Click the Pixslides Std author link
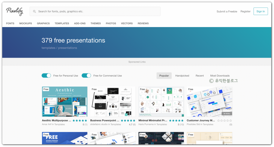274x147 pixels. click(193, 124)
